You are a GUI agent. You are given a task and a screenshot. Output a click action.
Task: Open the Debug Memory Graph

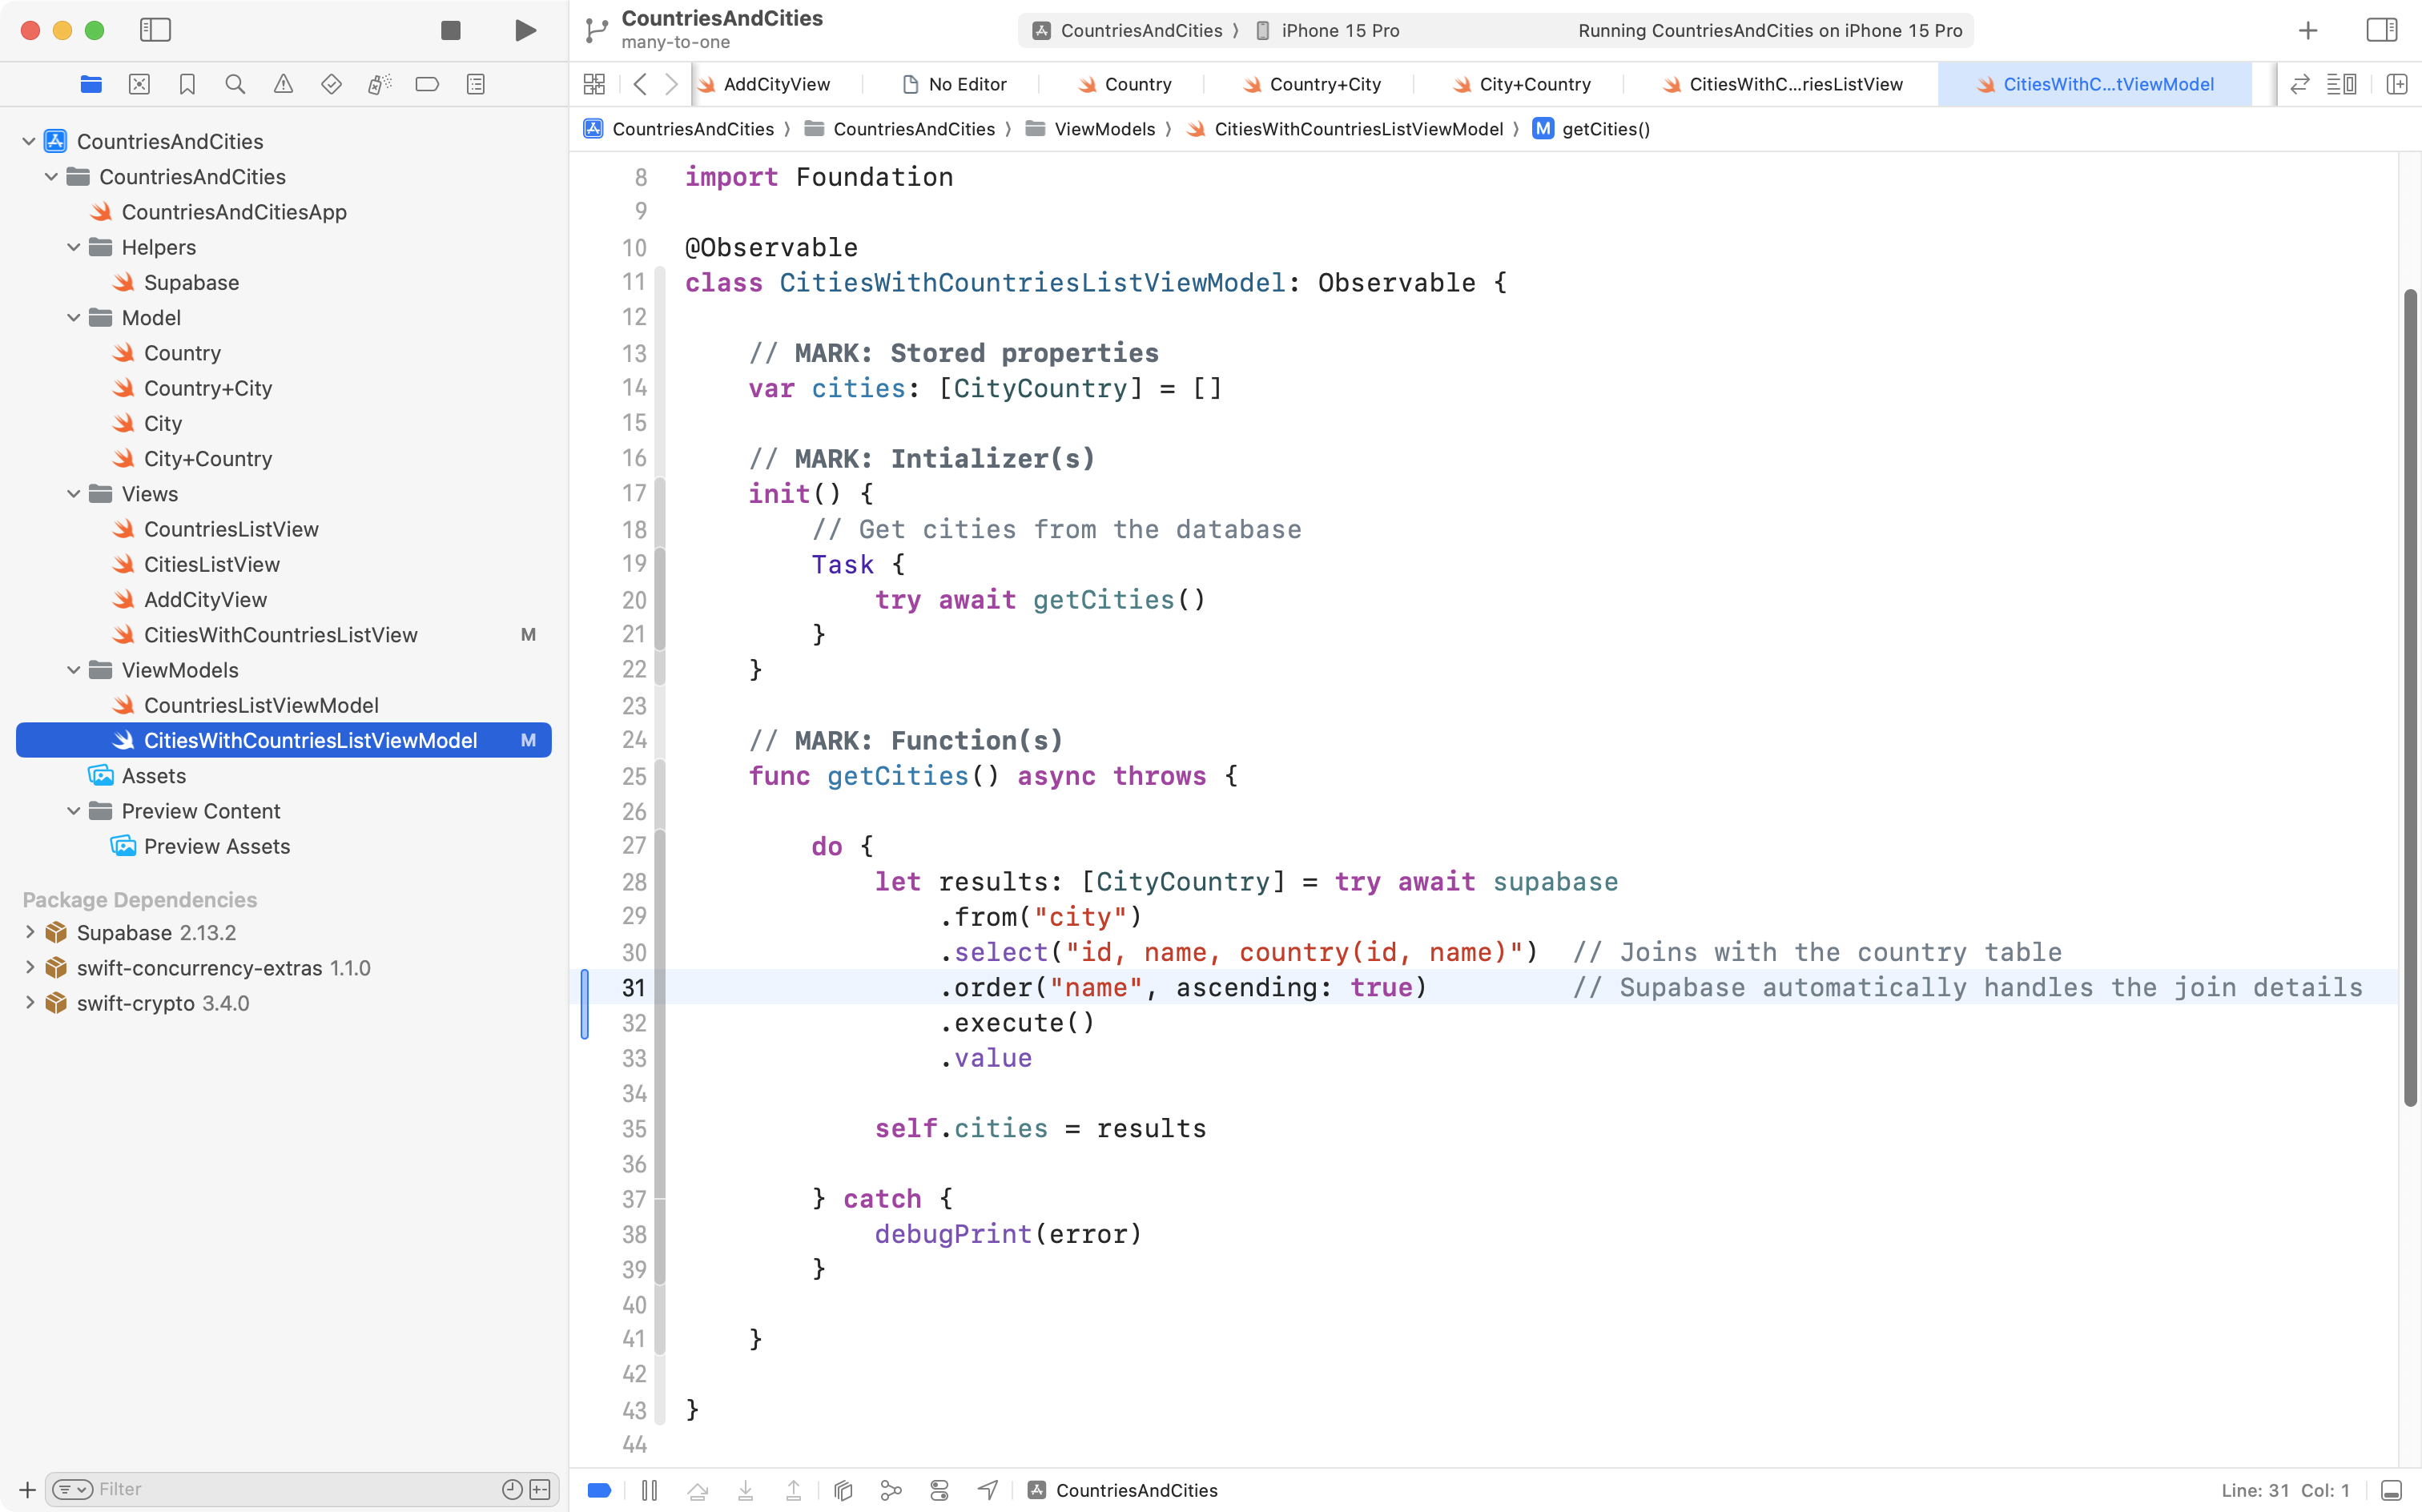point(891,1490)
